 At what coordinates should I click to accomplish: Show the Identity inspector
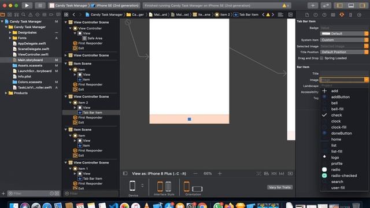tap(333, 15)
